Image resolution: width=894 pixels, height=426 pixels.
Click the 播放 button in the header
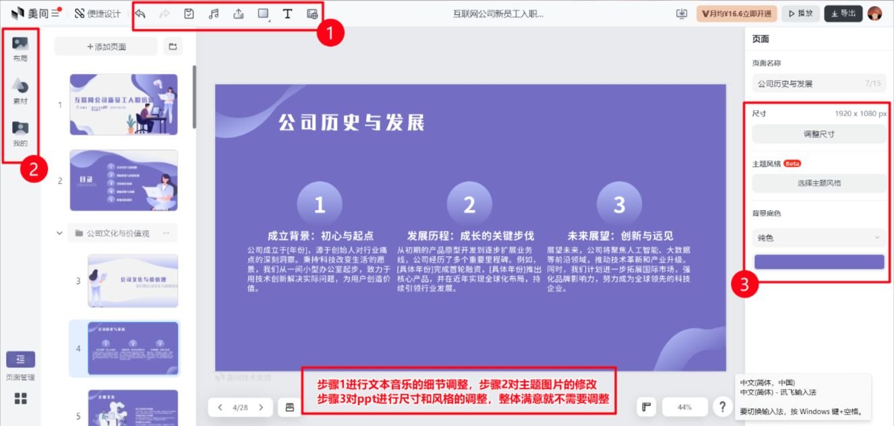point(800,13)
